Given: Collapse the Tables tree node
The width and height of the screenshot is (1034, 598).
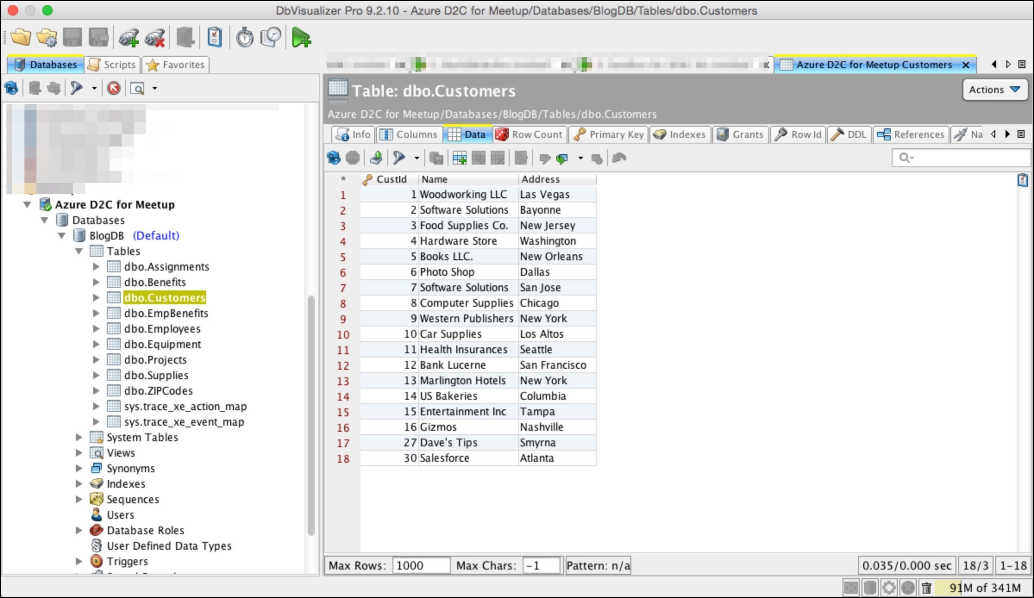Looking at the screenshot, I should (79, 251).
